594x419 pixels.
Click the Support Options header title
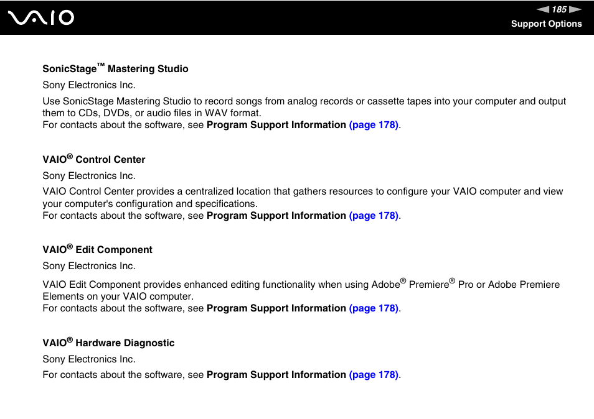pos(546,24)
